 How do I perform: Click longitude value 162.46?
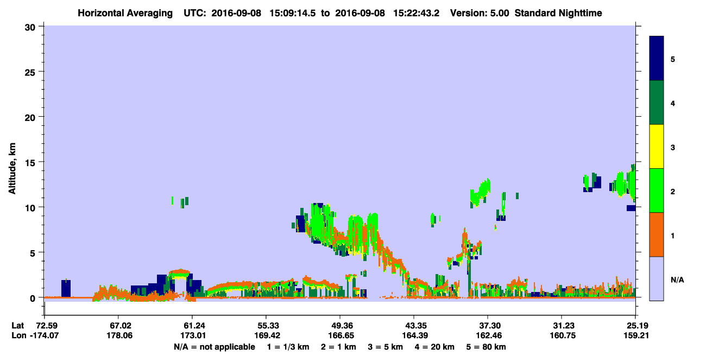488,335
